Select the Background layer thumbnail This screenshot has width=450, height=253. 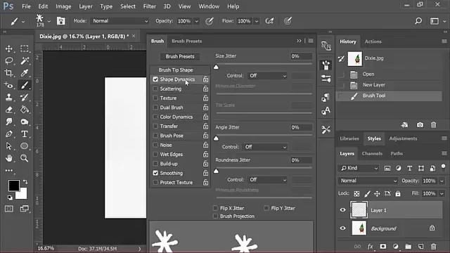click(359, 228)
